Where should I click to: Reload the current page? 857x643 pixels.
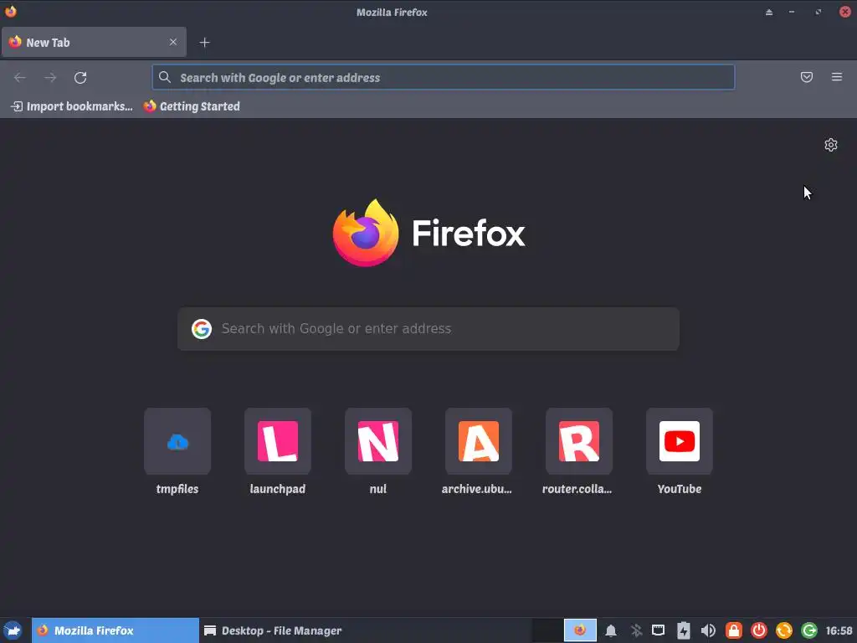[80, 78]
